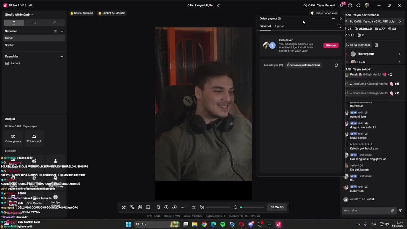407x229 pixels.
Task: Open the chat filter funnel icon
Action: [x=400, y=211]
